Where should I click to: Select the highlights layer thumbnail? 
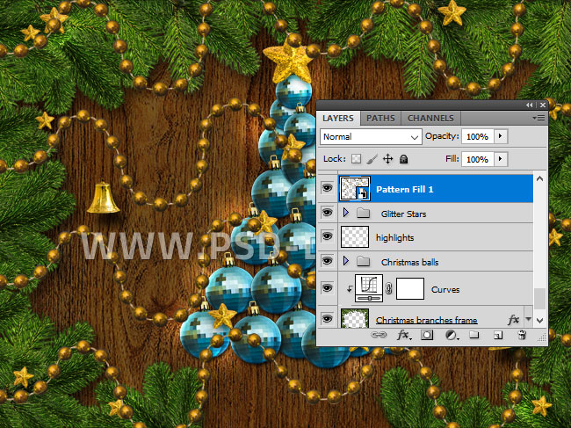click(x=355, y=236)
